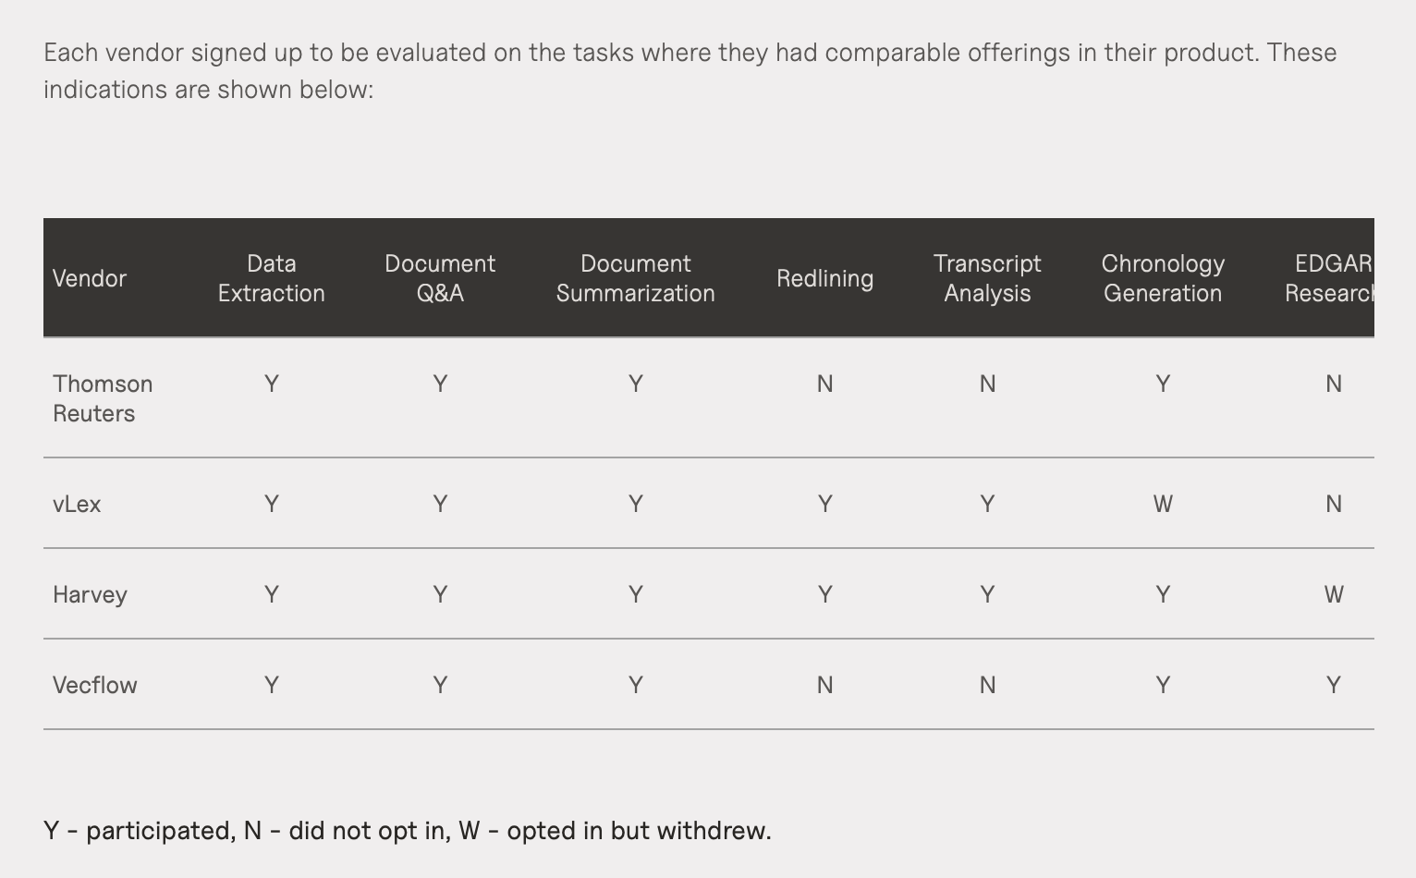The image size is (1416, 878).
Task: Click the Redlining column header
Action: click(x=824, y=278)
